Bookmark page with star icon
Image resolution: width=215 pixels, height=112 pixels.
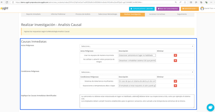pyautogui.click(x=185, y=2)
